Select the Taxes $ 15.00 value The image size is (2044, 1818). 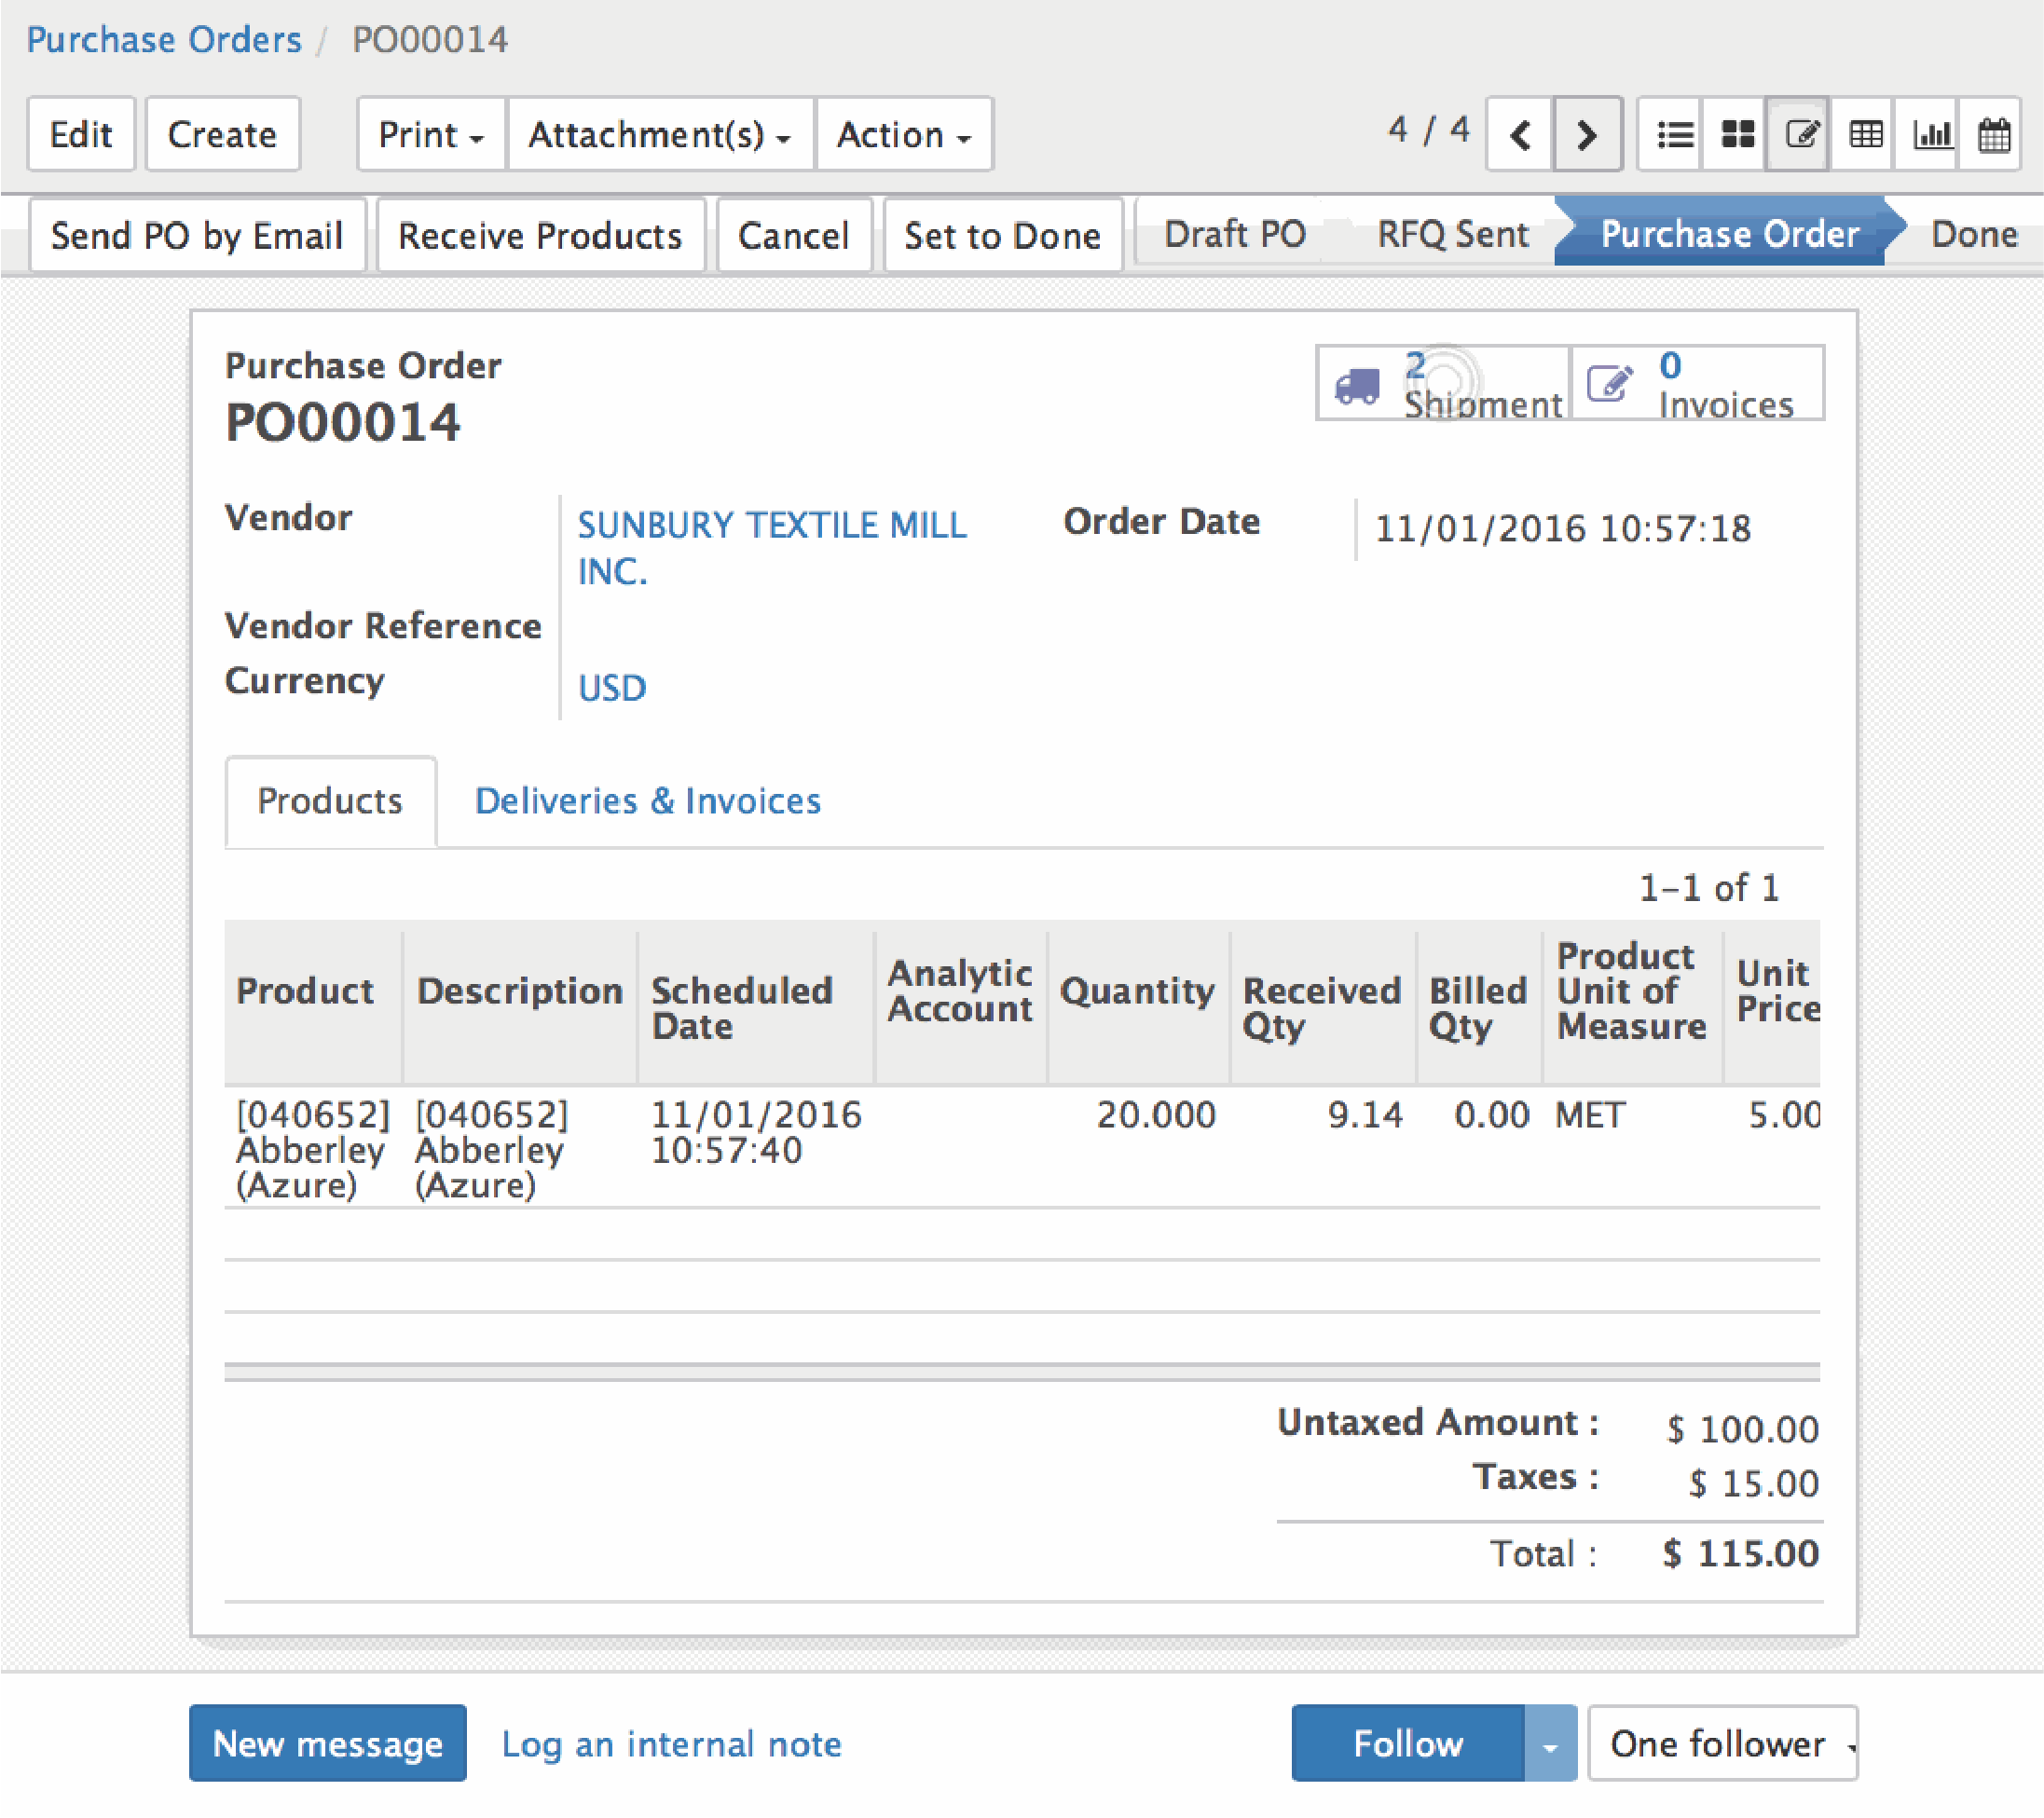(1753, 1484)
